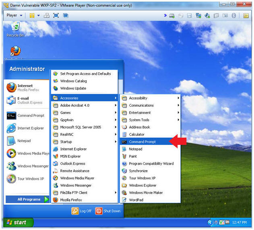Open the dropdown arrow beside the pause icon
The image size is (254, 230).
(39, 16)
